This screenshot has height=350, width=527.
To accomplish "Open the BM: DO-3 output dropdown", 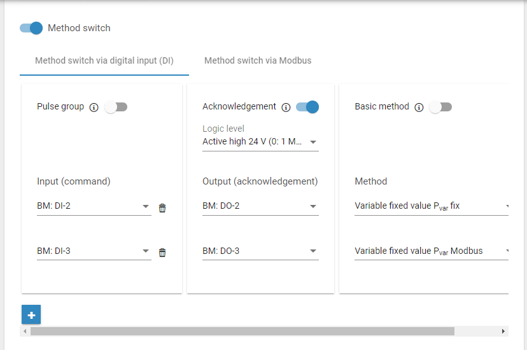I will (260, 251).
